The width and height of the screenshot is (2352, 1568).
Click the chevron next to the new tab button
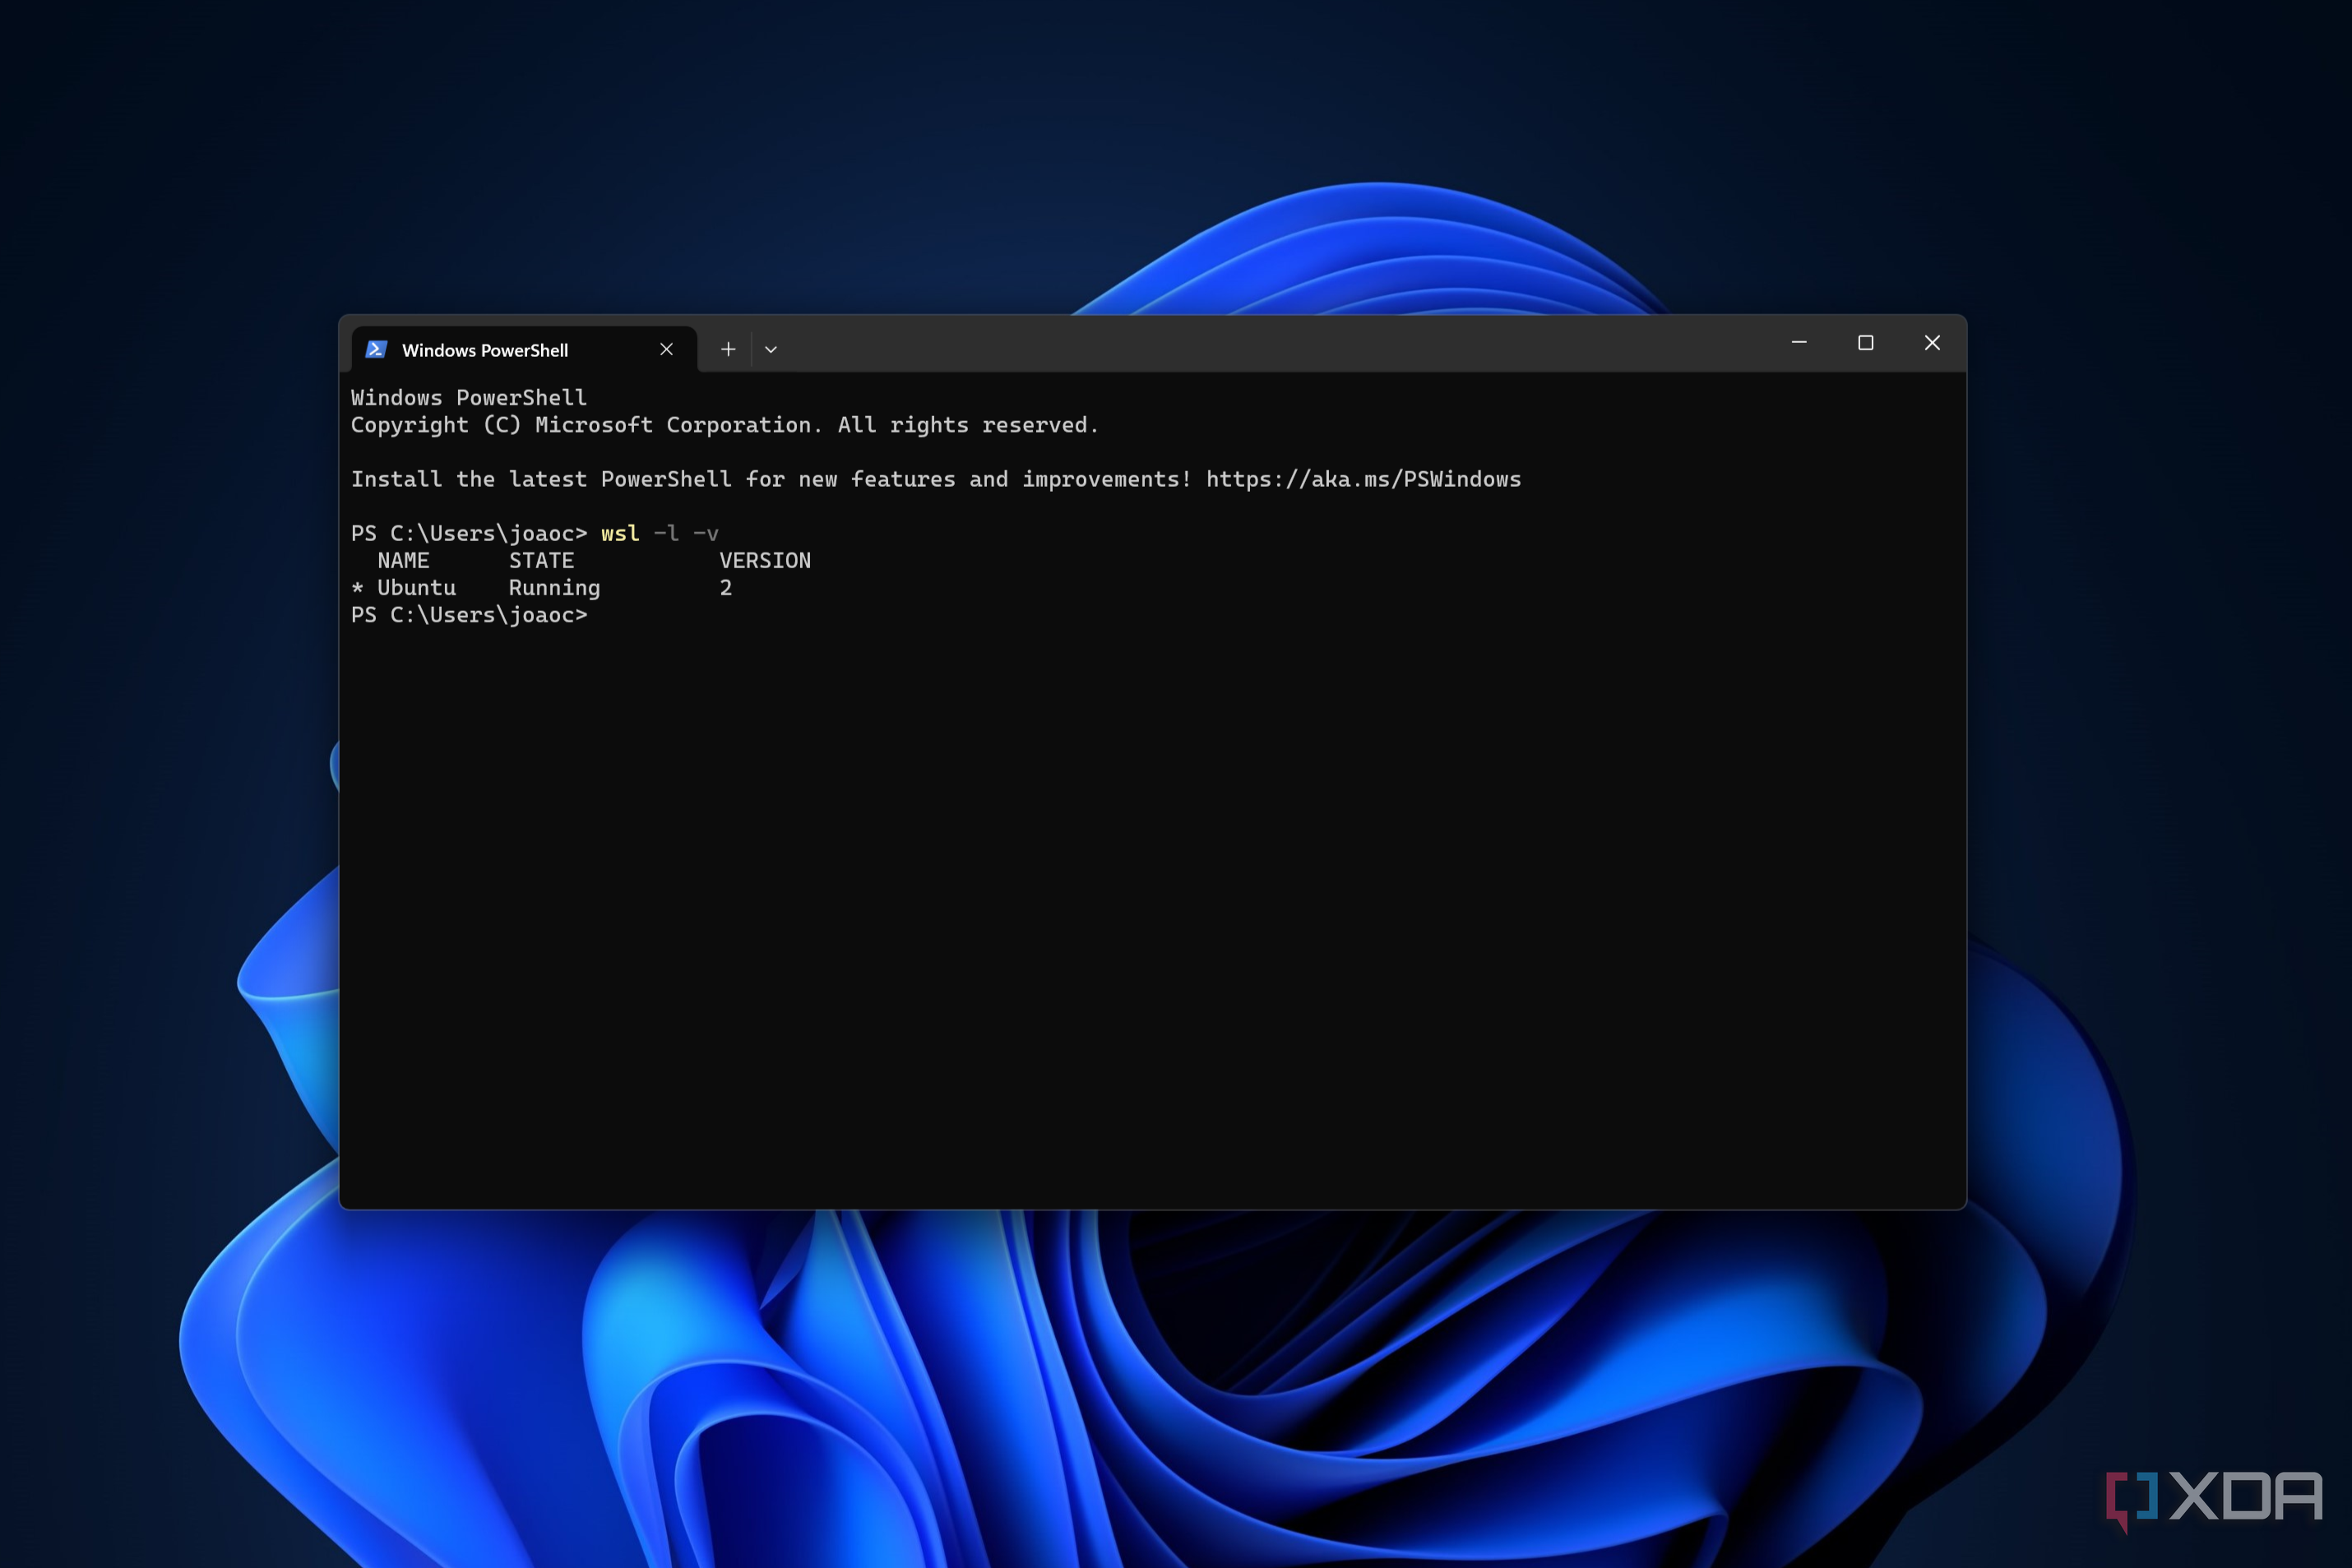click(x=771, y=349)
